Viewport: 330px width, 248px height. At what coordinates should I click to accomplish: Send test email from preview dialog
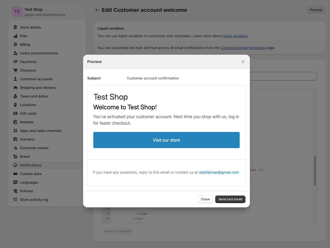click(230, 199)
